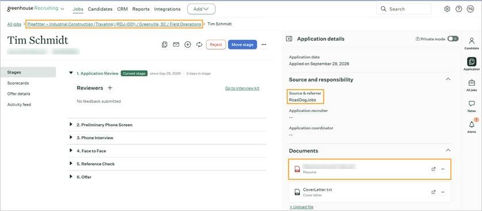Click the transfer arrows icon beside Reject
Image resolution: width=482 pixels, height=211 pixels.
coord(199,45)
